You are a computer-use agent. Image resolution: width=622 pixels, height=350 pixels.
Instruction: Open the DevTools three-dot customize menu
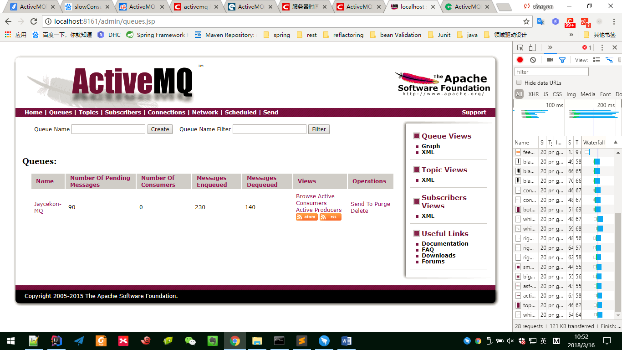602,47
